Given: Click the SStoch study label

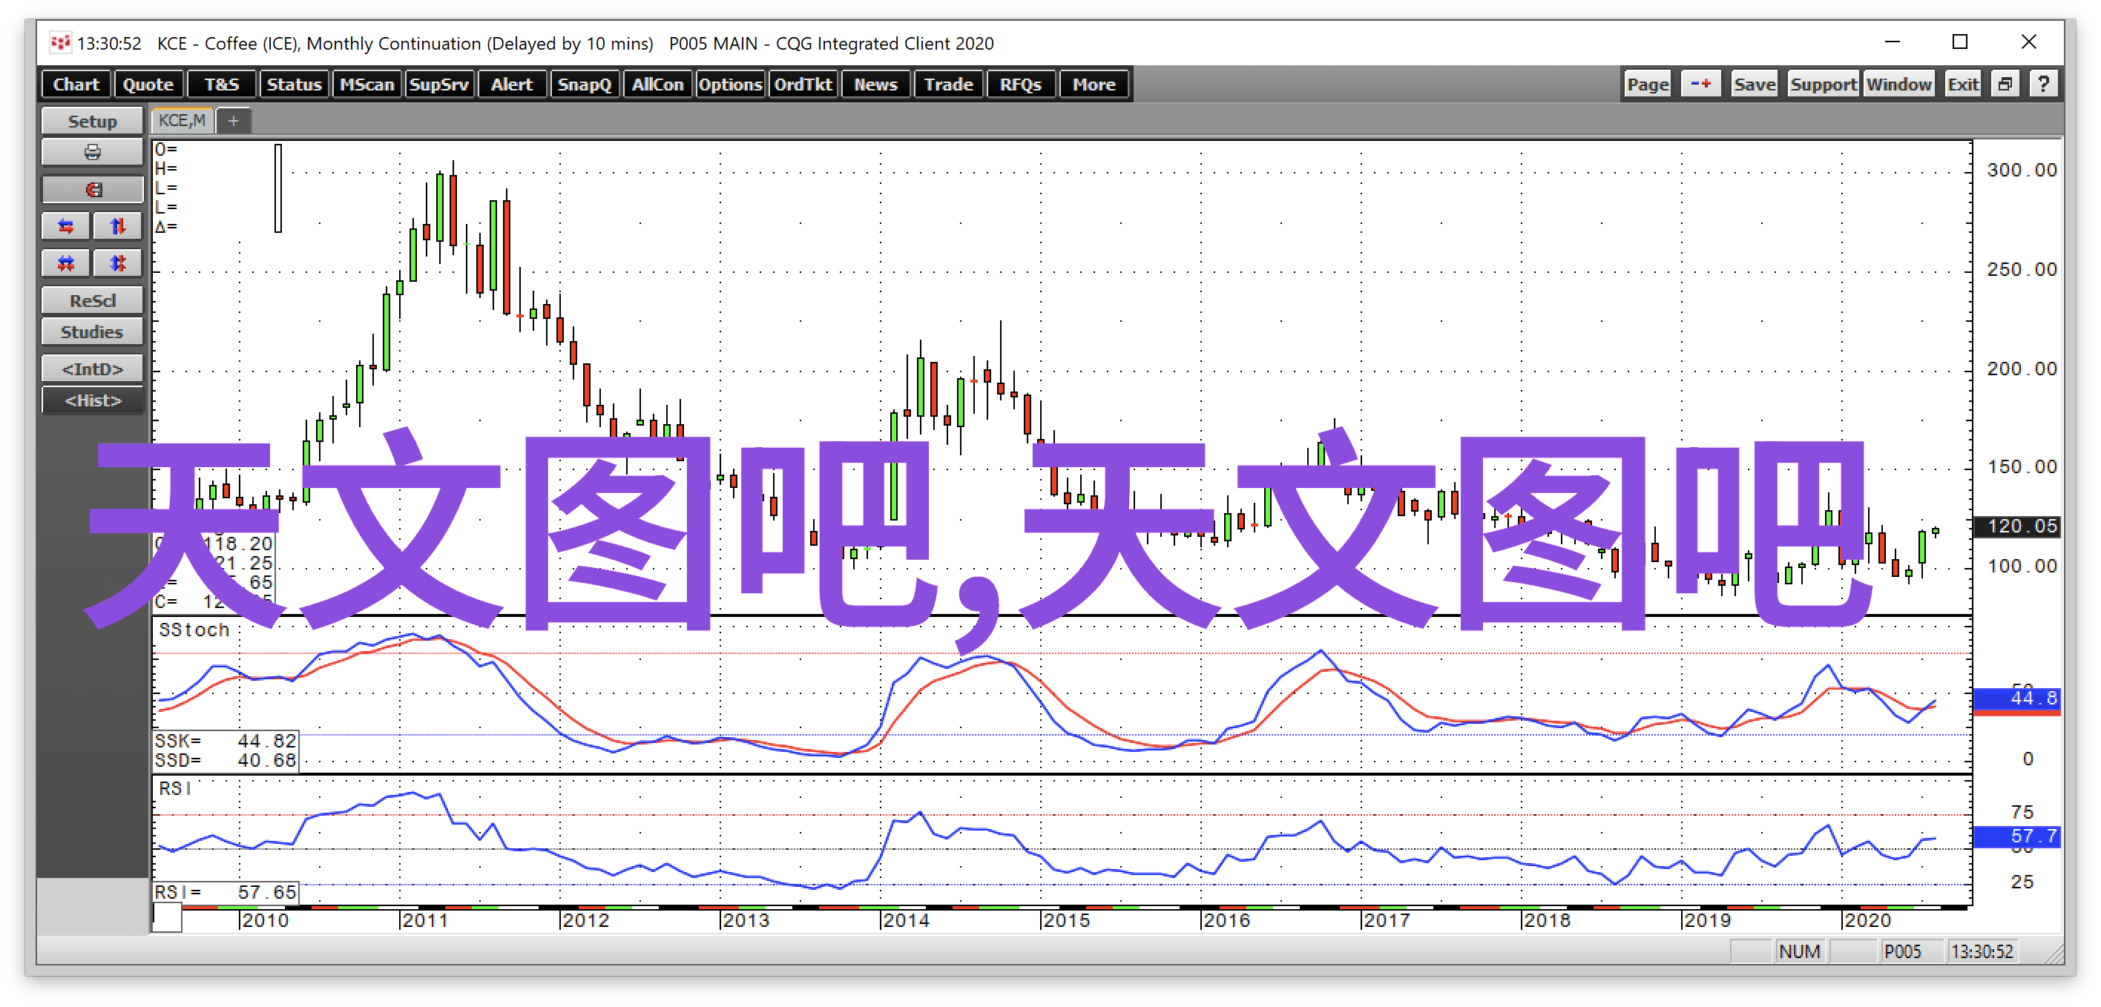Looking at the screenshot, I should pos(194,630).
